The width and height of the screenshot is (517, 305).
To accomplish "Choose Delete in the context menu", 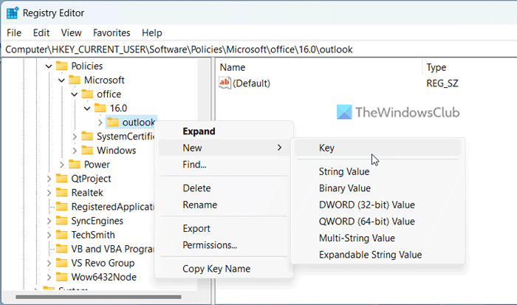I will pos(224,188).
